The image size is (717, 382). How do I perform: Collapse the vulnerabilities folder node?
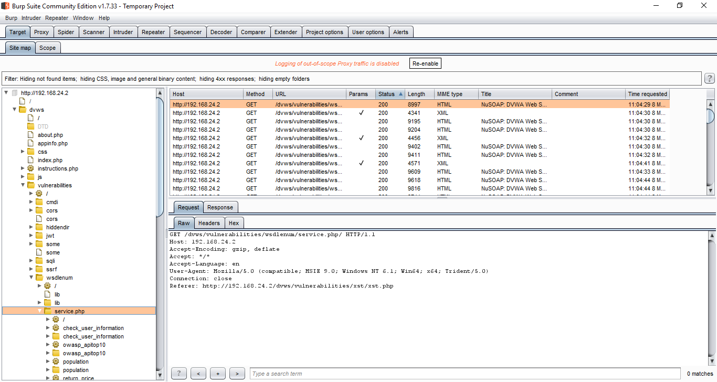22,185
